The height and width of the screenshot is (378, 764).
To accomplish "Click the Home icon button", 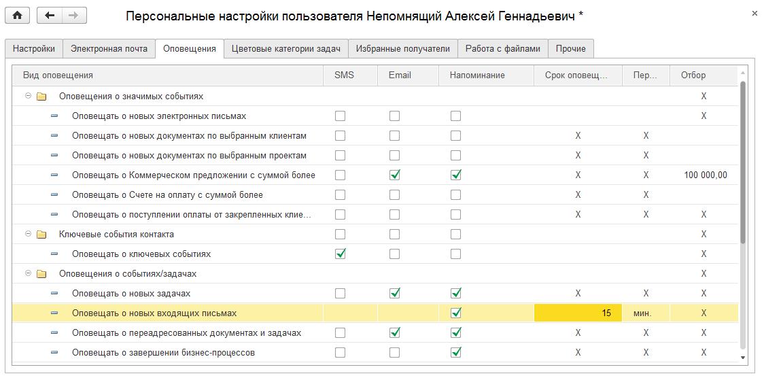I will 17,16.
